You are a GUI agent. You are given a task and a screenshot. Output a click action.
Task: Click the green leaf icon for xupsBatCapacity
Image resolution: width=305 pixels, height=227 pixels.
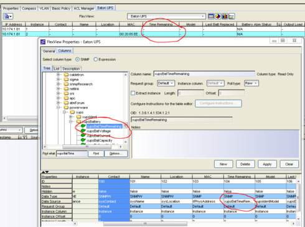pos(83,141)
